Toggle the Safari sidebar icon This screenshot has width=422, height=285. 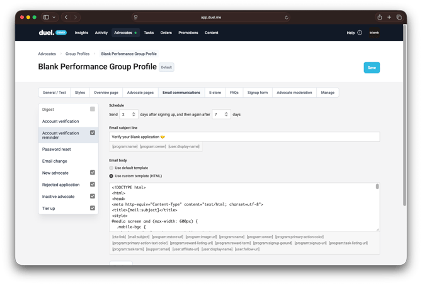pos(46,18)
